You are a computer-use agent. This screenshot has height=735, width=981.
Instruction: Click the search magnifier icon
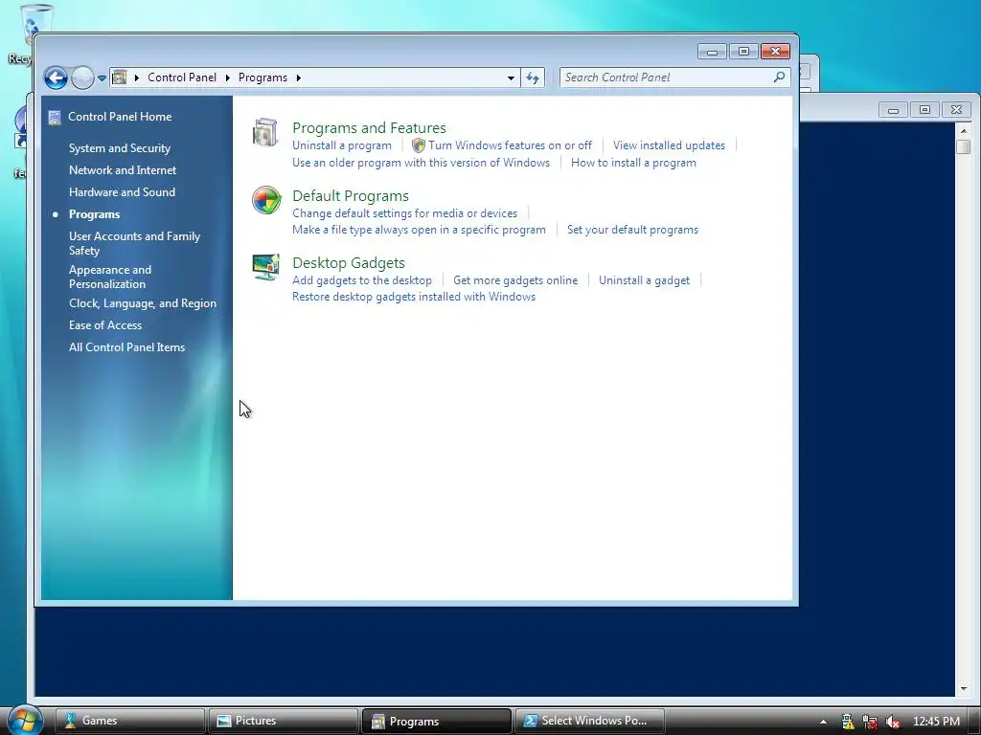[x=779, y=77]
